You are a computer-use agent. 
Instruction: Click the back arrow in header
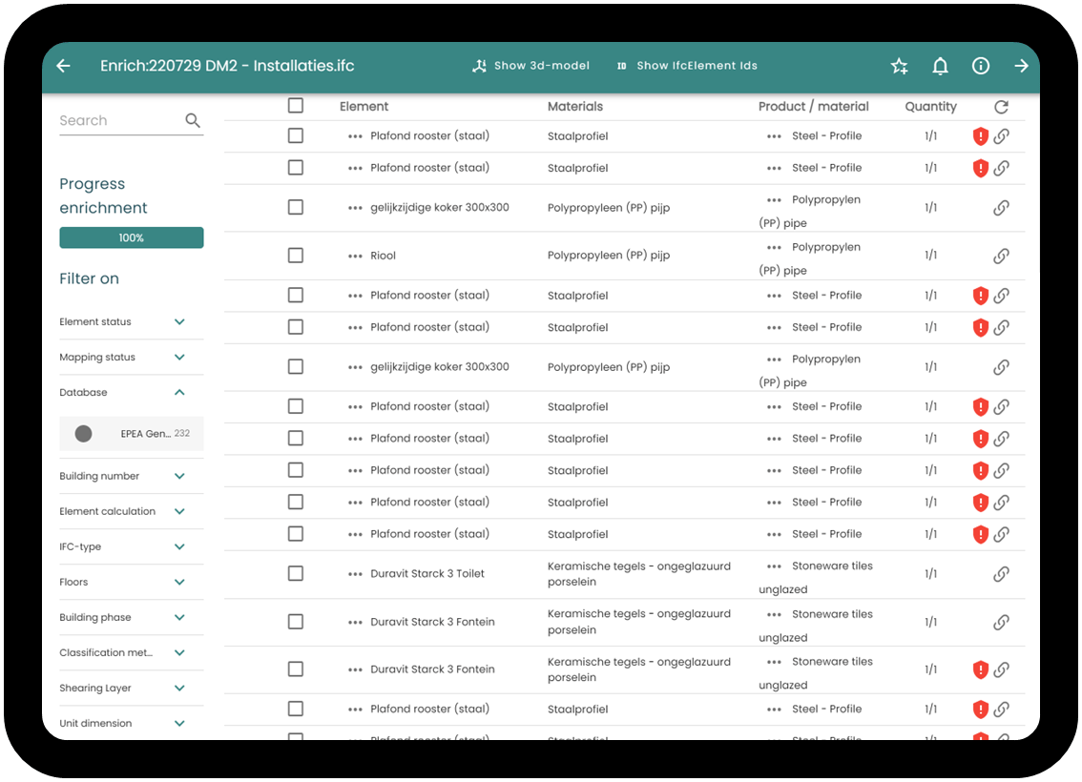(64, 66)
